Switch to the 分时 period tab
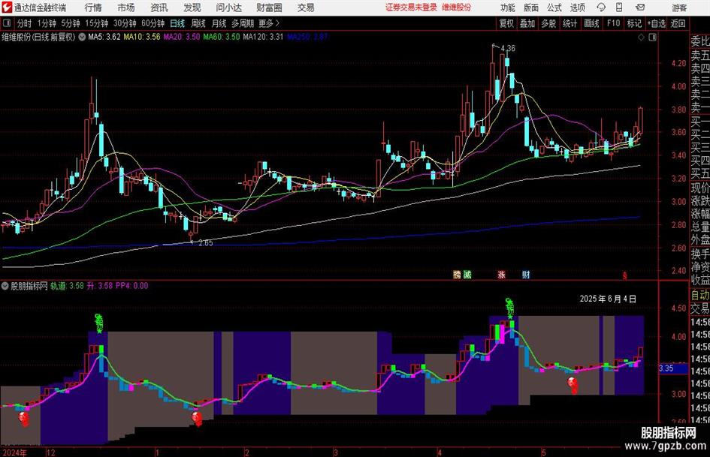Screen dimensions: 710x457 (x=24, y=23)
